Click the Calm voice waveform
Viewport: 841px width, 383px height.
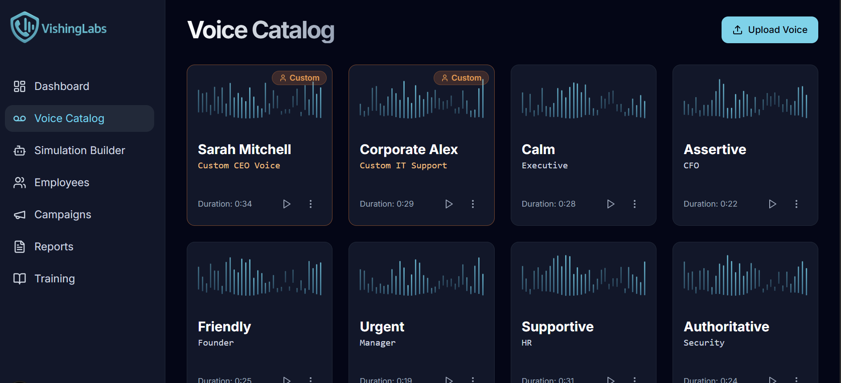point(583,100)
